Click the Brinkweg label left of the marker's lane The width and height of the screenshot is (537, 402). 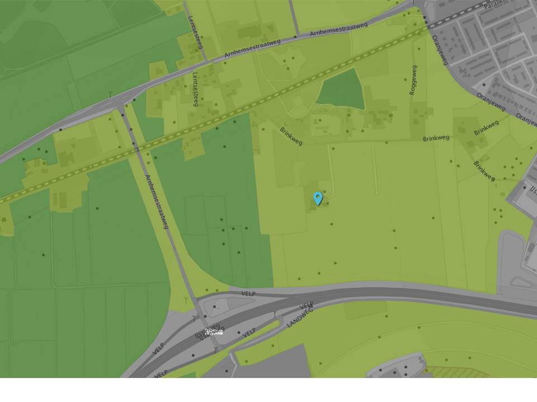[x=291, y=136]
